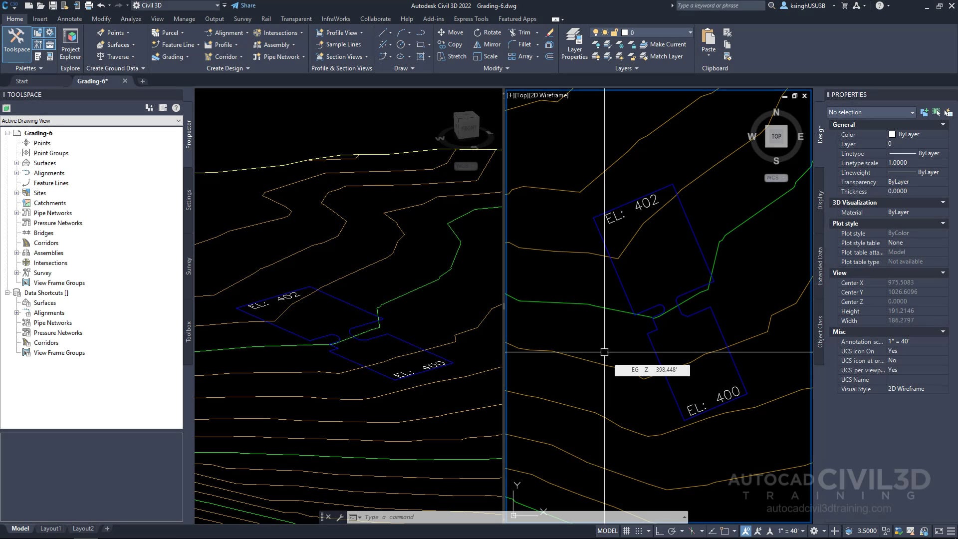Screen dimensions: 958x539
Task: Click the Project Explorer icon
Action: [70, 44]
